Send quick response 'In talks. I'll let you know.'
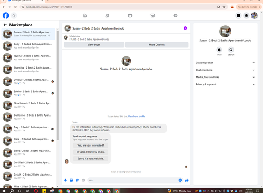 point(90,152)
